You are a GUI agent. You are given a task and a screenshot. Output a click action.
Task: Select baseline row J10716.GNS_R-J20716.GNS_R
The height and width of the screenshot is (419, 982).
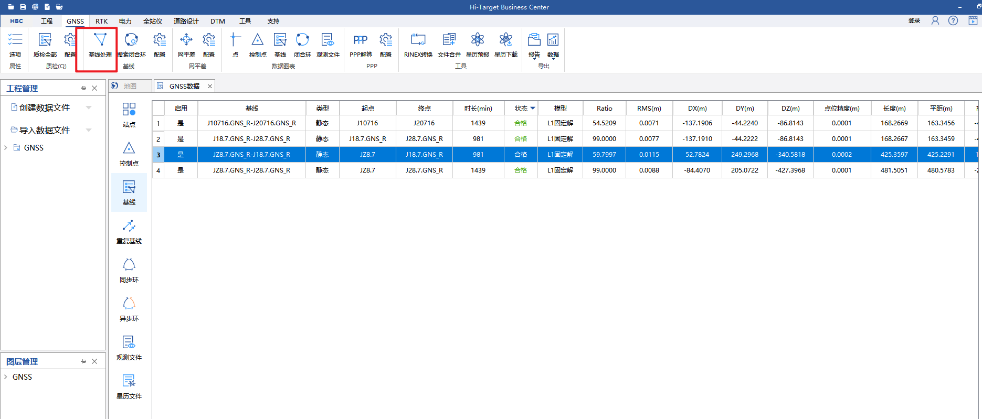[x=251, y=123]
